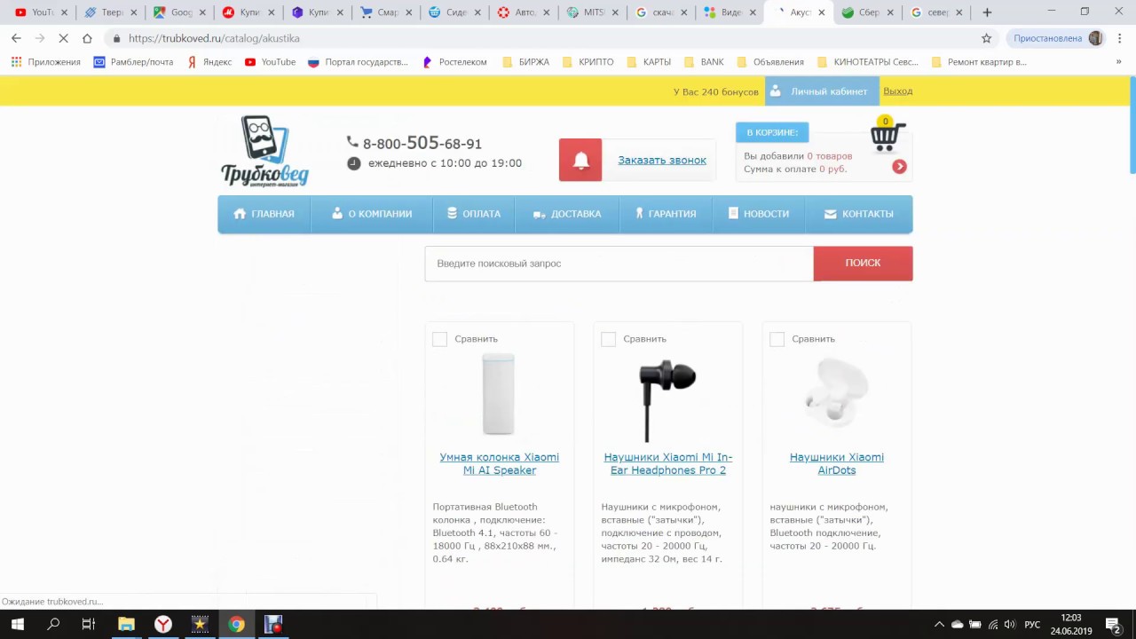Click In-Ear Headphones product image
The width and height of the screenshot is (1136, 639).
(667, 400)
